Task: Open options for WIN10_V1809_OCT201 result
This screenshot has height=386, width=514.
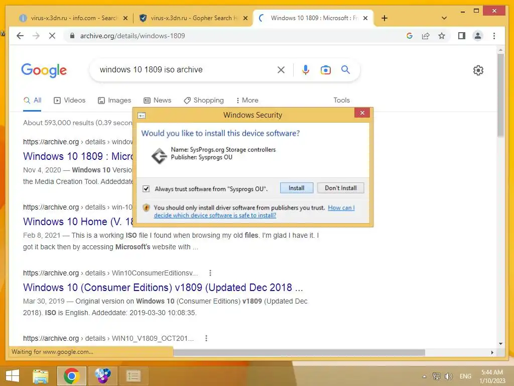Action: [x=206, y=338]
